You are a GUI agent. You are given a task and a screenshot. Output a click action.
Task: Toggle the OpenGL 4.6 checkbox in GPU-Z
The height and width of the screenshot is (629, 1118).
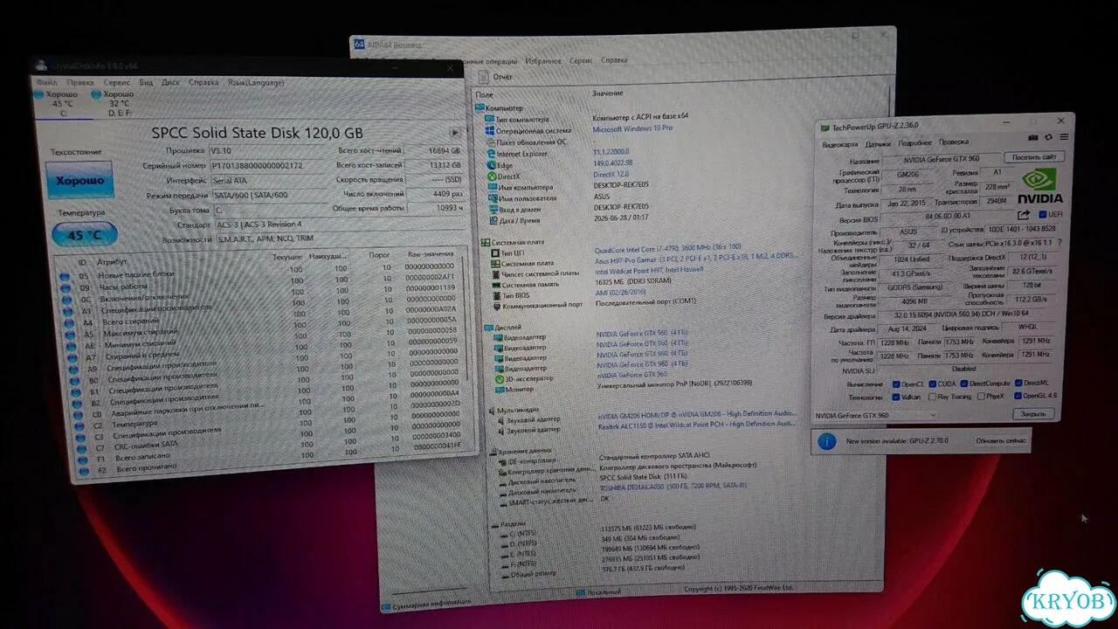click(1018, 395)
